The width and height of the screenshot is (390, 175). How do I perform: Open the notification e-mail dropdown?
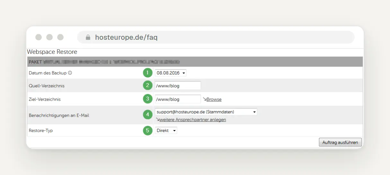[206, 112]
